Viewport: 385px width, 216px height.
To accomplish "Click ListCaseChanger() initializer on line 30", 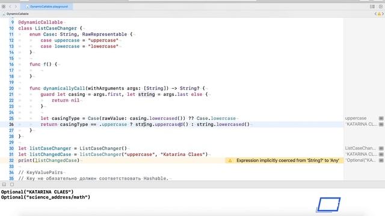I will pos(103,148).
